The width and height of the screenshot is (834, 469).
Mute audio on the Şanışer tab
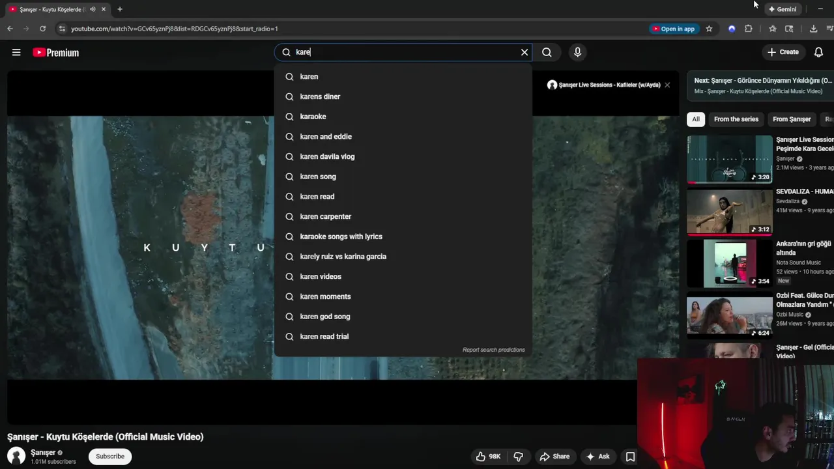pos(92,9)
